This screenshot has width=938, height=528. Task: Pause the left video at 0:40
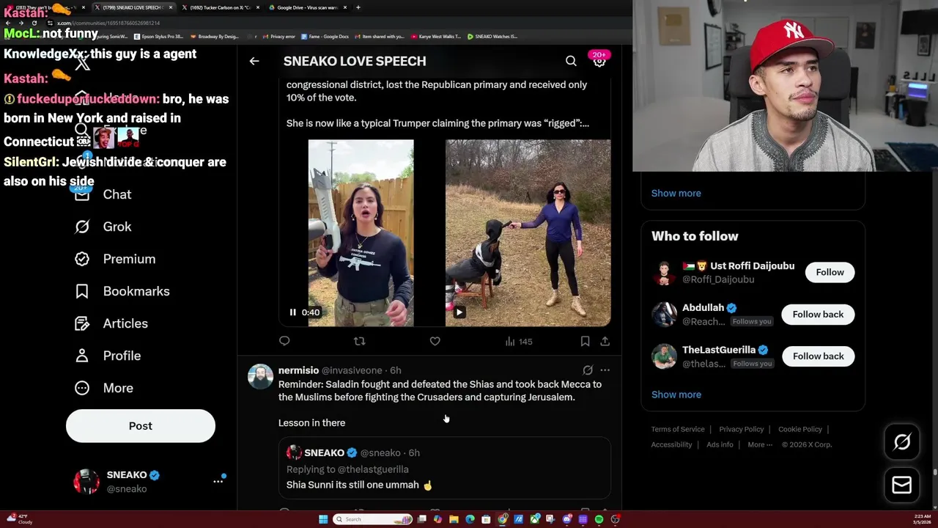tap(292, 312)
